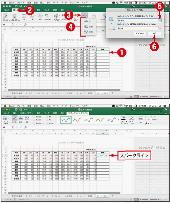Click グループ化 group icon in lower window ribbon
This screenshot has width=170, height=203.
coord(146,116)
